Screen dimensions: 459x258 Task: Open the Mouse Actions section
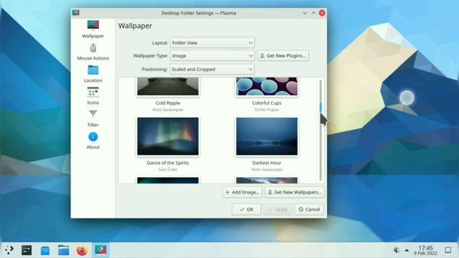(93, 52)
